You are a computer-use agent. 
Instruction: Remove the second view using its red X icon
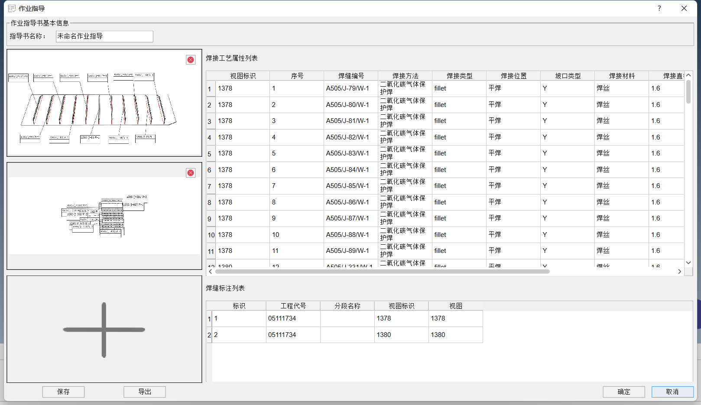pos(190,173)
